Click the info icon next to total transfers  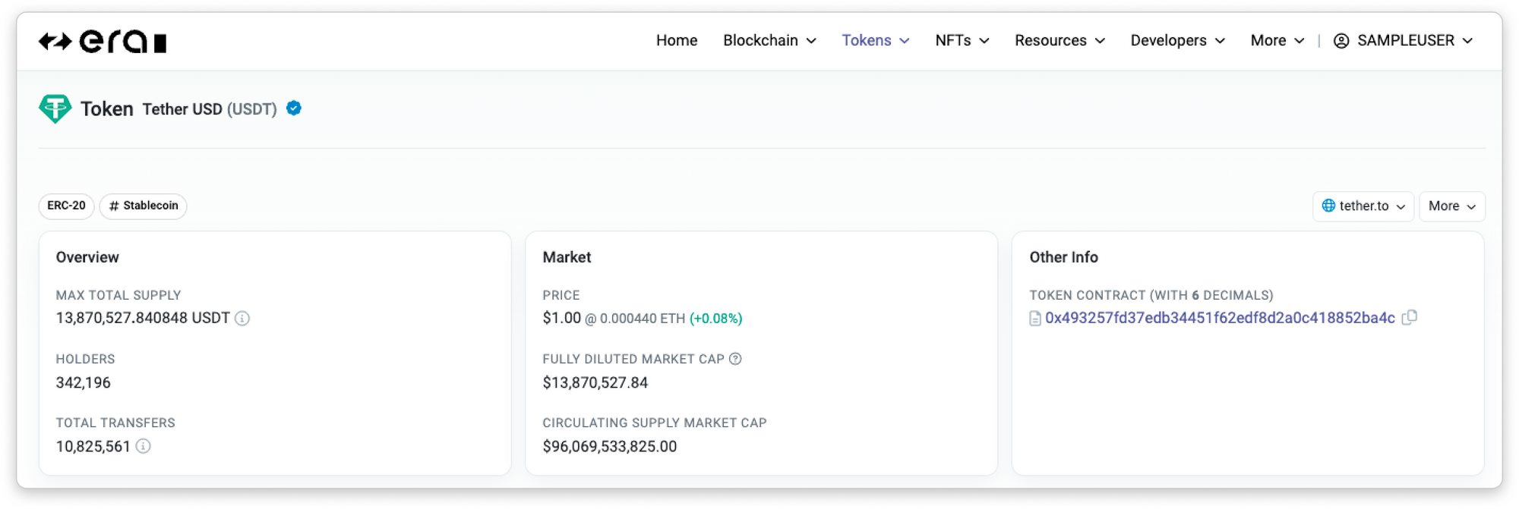point(143,446)
